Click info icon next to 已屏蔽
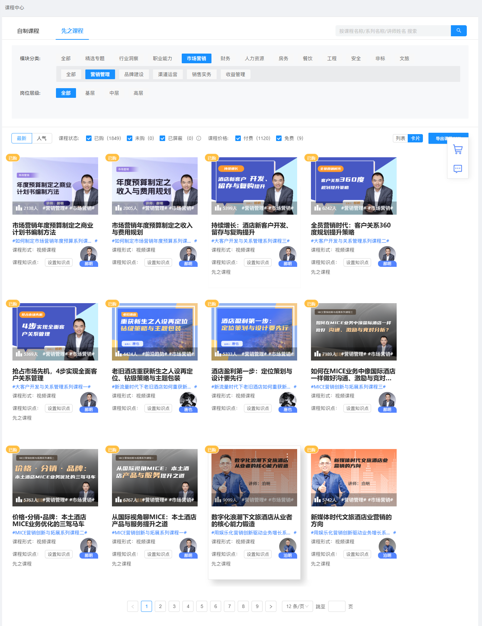Screen dimensions: 482x626 199,138
